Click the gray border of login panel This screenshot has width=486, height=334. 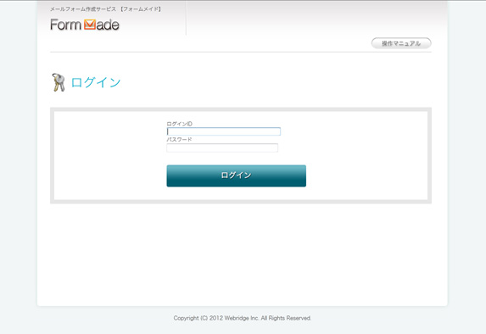point(241,109)
